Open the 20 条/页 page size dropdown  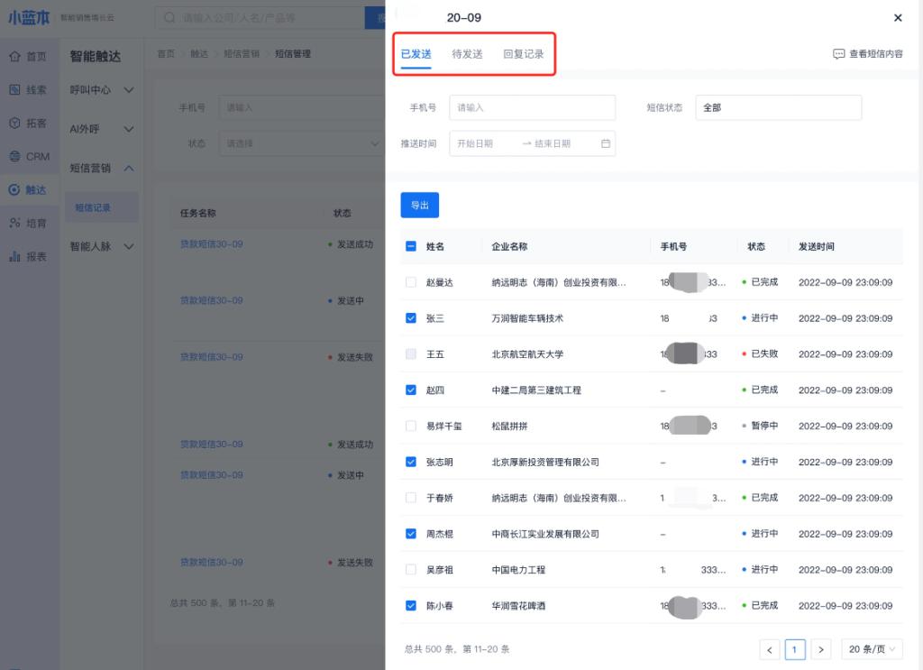click(872, 649)
